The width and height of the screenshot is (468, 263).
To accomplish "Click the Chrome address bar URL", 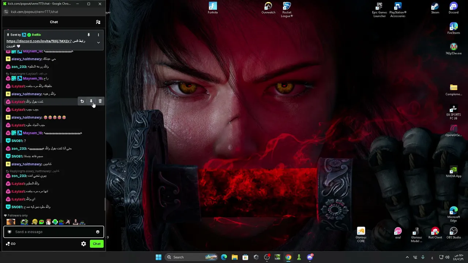I will coord(34,12).
